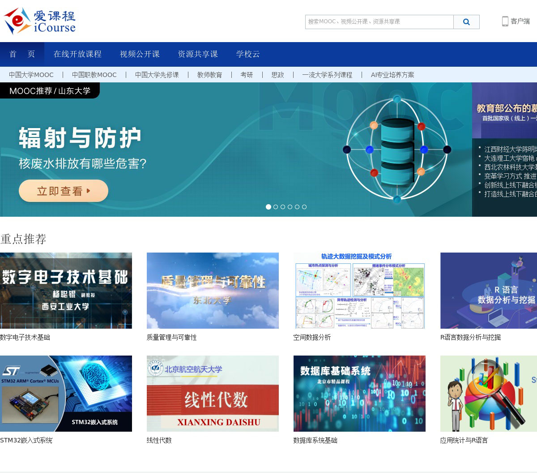Focus the MOOC search input field
Image resolution: width=537 pixels, height=476 pixels.
pos(379,22)
